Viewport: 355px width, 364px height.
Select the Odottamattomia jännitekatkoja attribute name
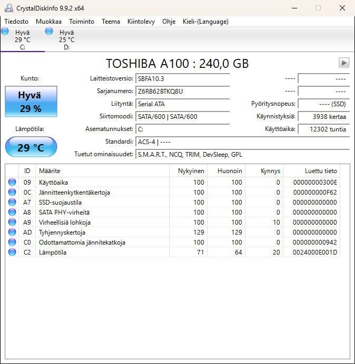pyautogui.click(x=82, y=242)
